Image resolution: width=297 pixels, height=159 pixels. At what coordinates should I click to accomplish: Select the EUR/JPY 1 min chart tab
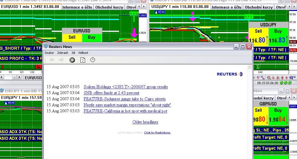(x=21, y=97)
